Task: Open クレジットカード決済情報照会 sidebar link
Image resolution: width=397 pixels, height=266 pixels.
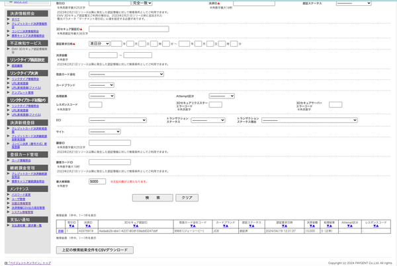Action: click(29, 25)
